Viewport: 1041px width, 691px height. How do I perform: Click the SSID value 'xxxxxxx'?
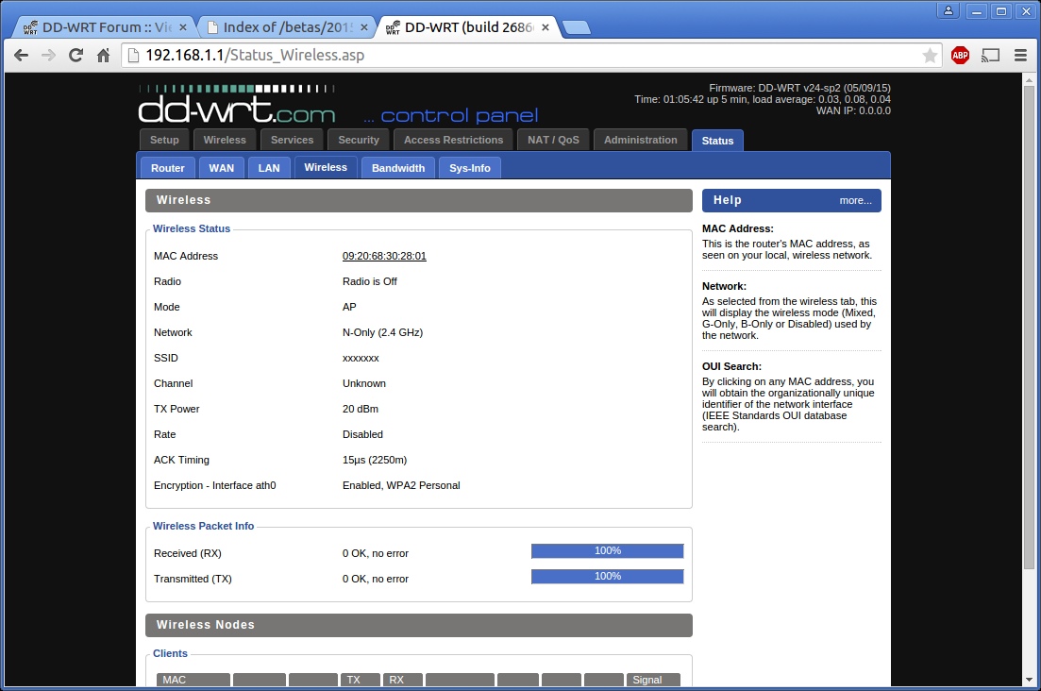click(x=361, y=359)
